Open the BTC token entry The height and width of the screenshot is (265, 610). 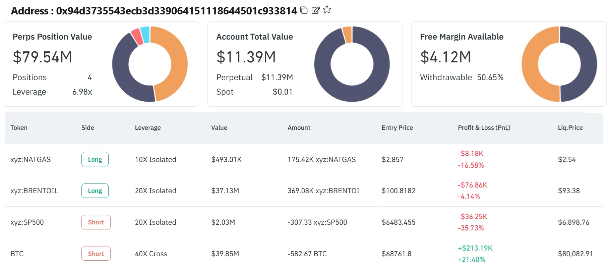pyautogui.click(x=17, y=254)
